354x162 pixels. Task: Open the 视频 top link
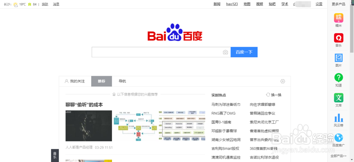[259, 4]
